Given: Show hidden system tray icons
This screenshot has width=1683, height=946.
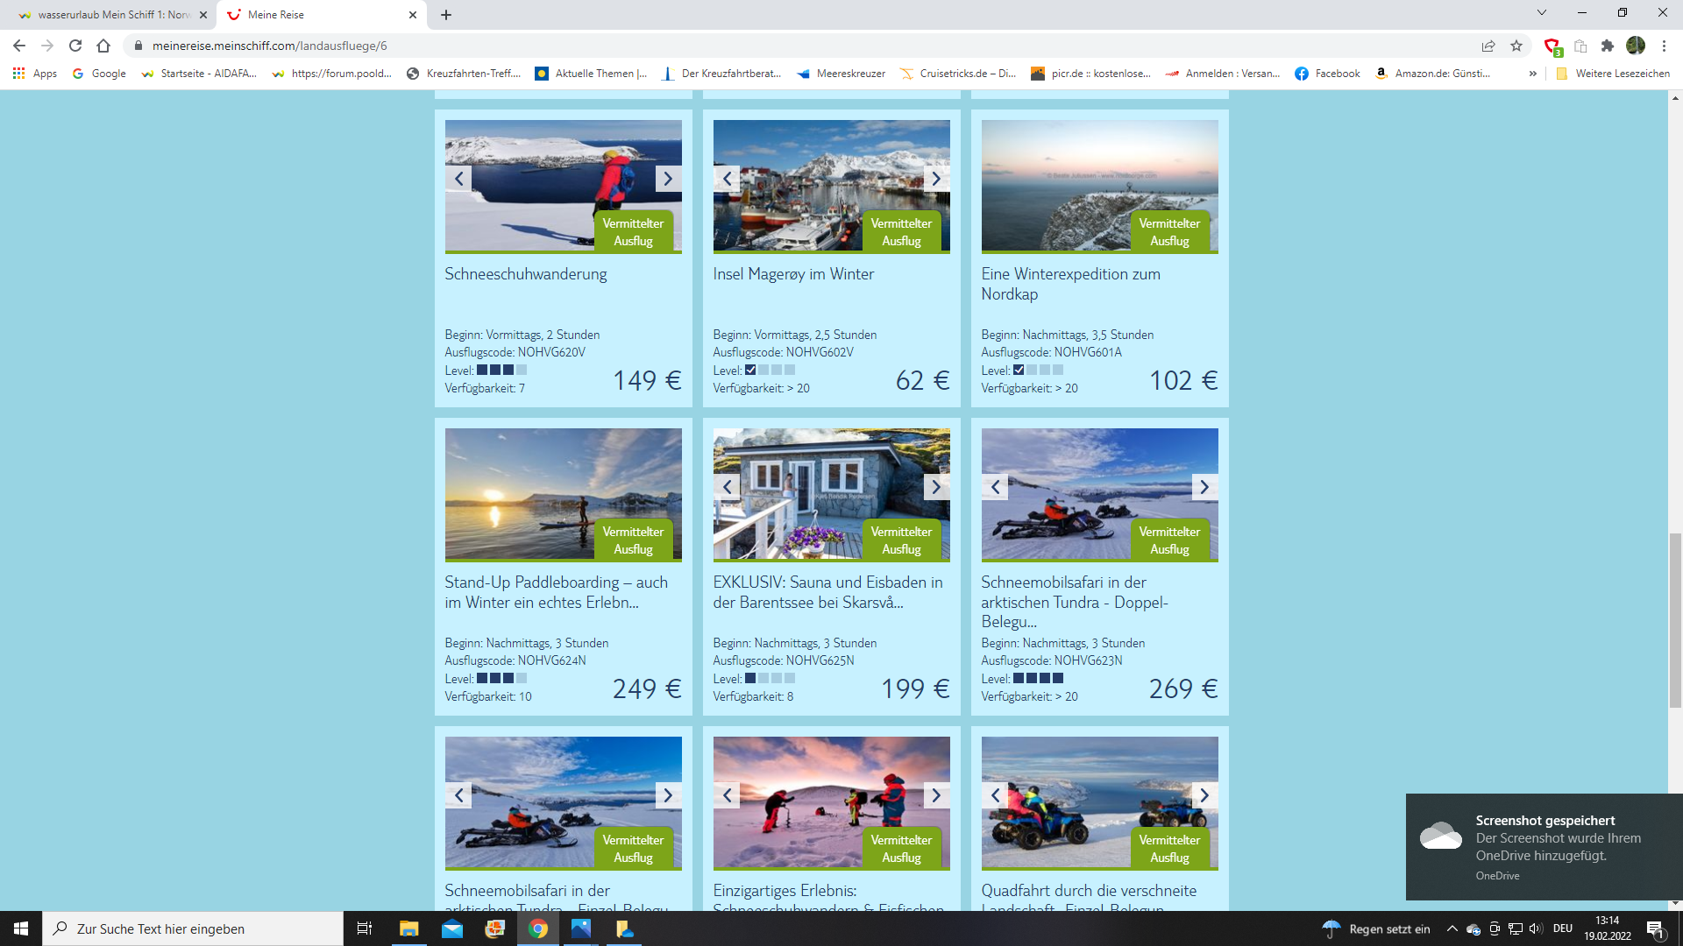Looking at the screenshot, I should click(1452, 928).
